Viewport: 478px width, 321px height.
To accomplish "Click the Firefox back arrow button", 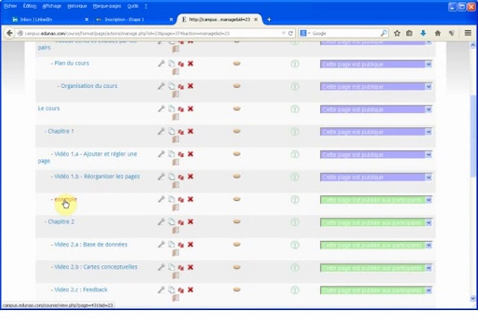I will coord(9,33).
